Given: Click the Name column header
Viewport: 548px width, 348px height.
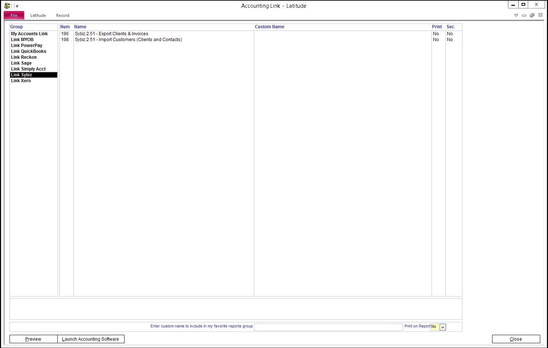Looking at the screenshot, I should click(80, 27).
